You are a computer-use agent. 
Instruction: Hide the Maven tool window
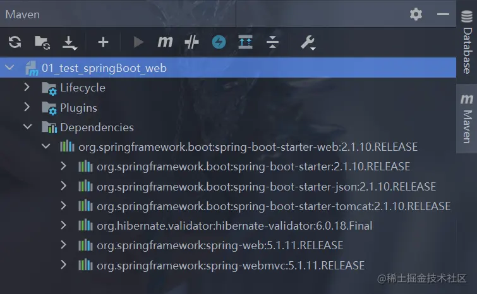pos(443,15)
